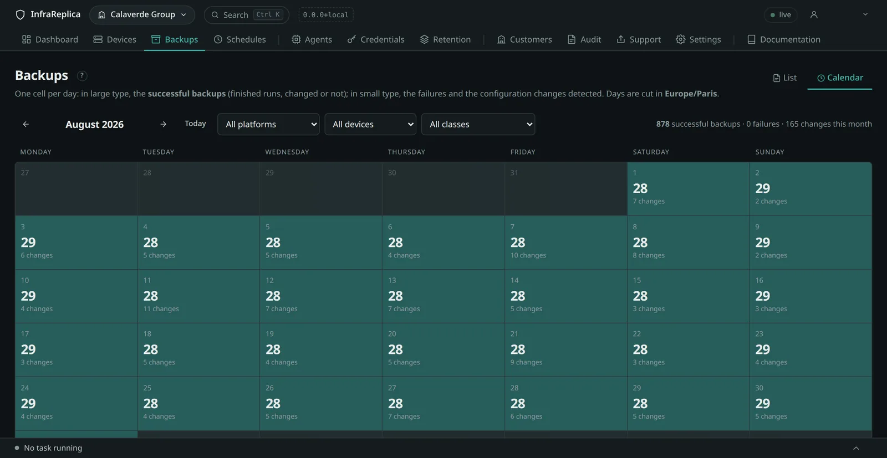887x458 pixels.
Task: Open the Audit page
Action: [584, 39]
